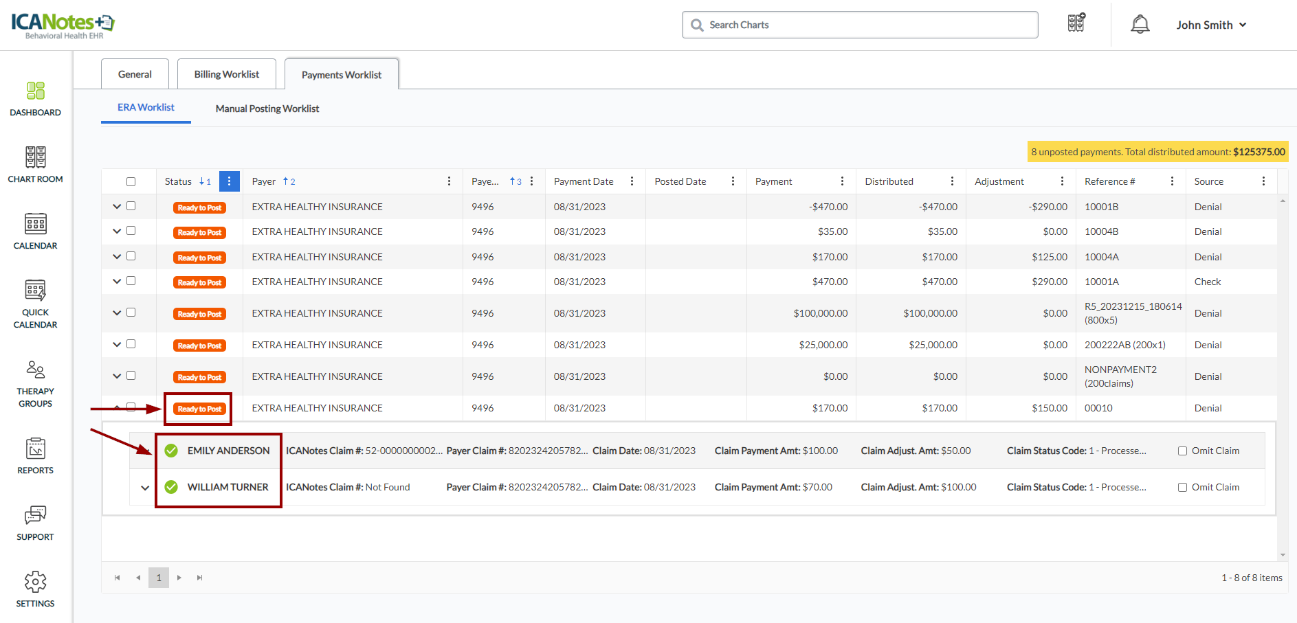Select the Manual Posting Worklist tab
Viewport: 1297px width, 623px height.
click(267, 109)
